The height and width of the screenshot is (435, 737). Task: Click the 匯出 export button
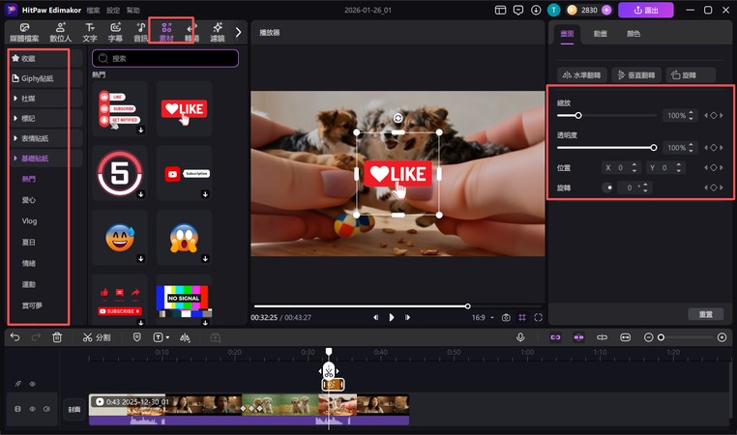pos(645,10)
